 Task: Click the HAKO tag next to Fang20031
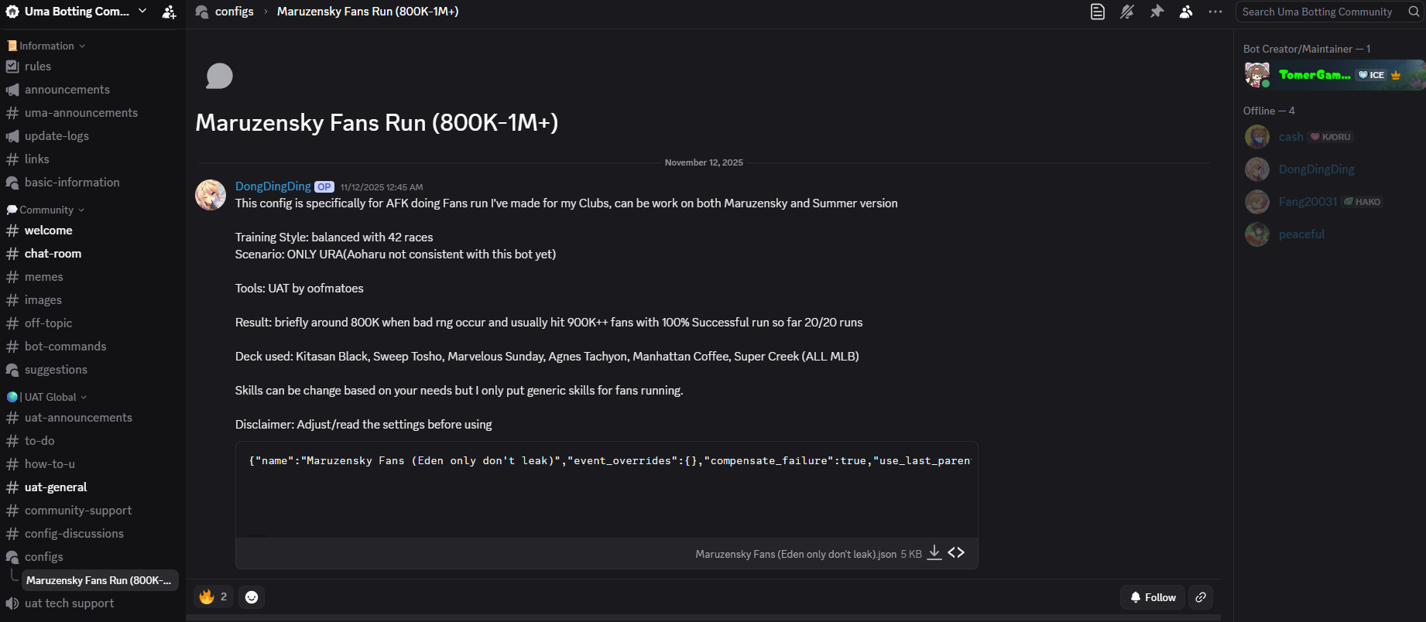1363,202
